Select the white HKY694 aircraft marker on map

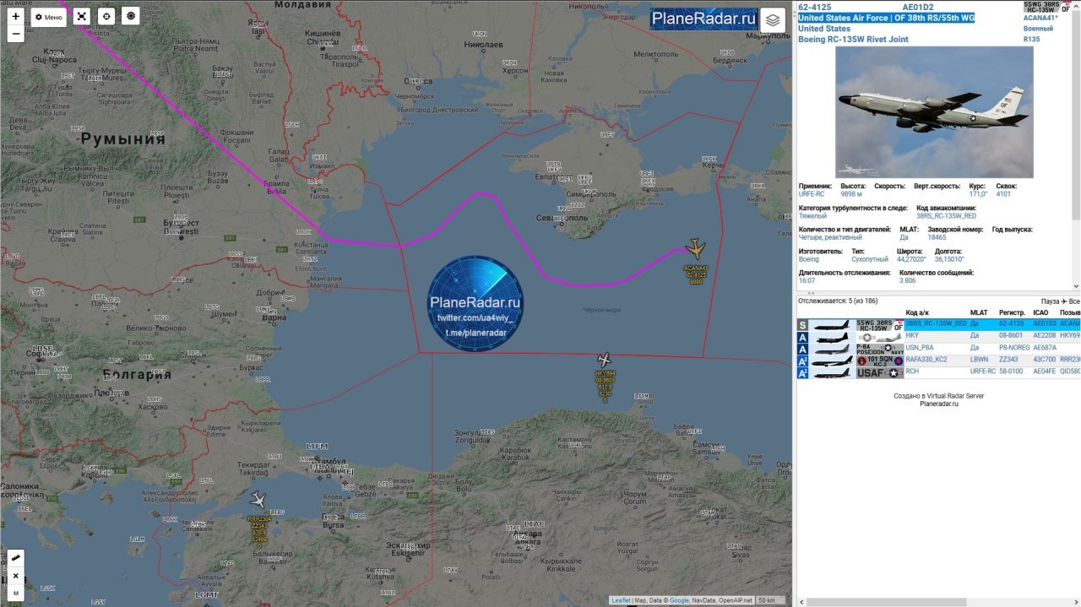(x=604, y=360)
